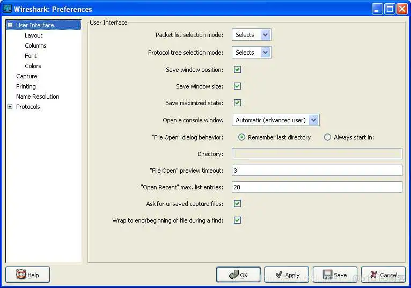The width and height of the screenshot is (411, 288).
Task: Click the Help button with lifebuoy icon
Action: [x=27, y=275]
